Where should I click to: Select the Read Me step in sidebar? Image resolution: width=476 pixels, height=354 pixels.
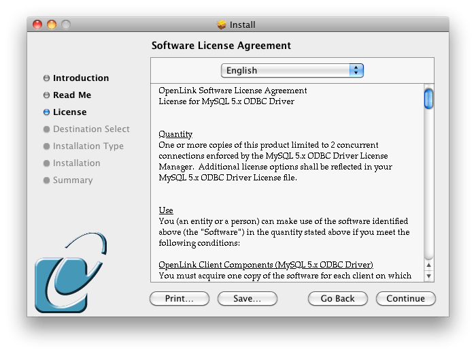click(x=72, y=95)
